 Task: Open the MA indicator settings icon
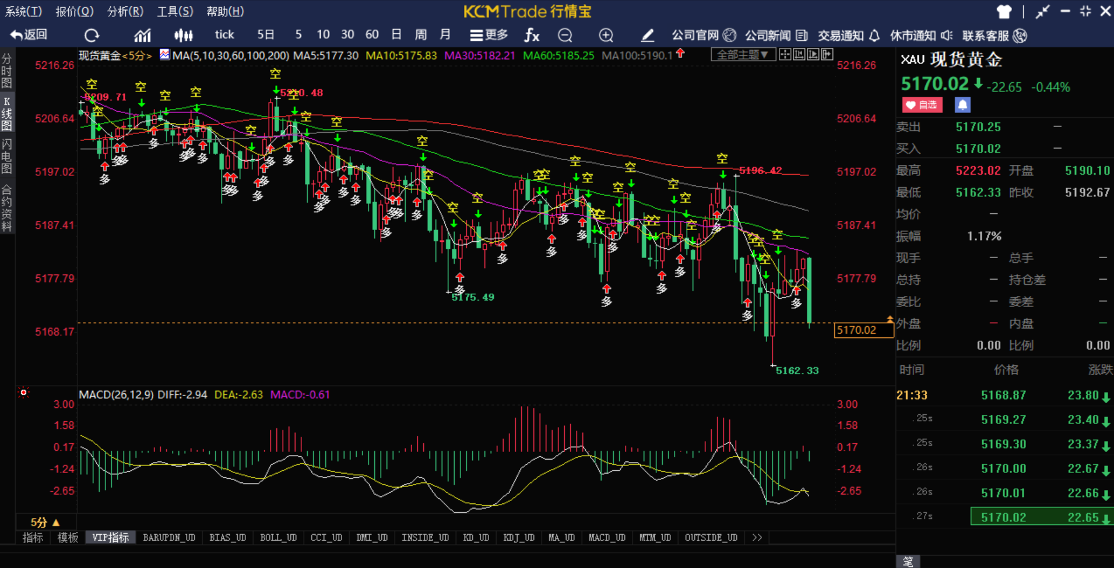164,55
